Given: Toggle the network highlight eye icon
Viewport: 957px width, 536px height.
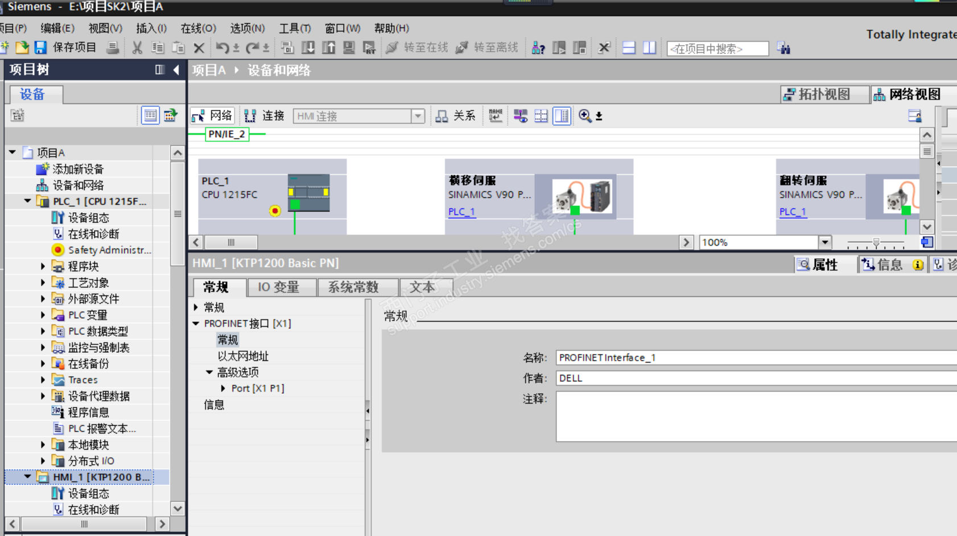Looking at the screenshot, I should click(x=521, y=116).
